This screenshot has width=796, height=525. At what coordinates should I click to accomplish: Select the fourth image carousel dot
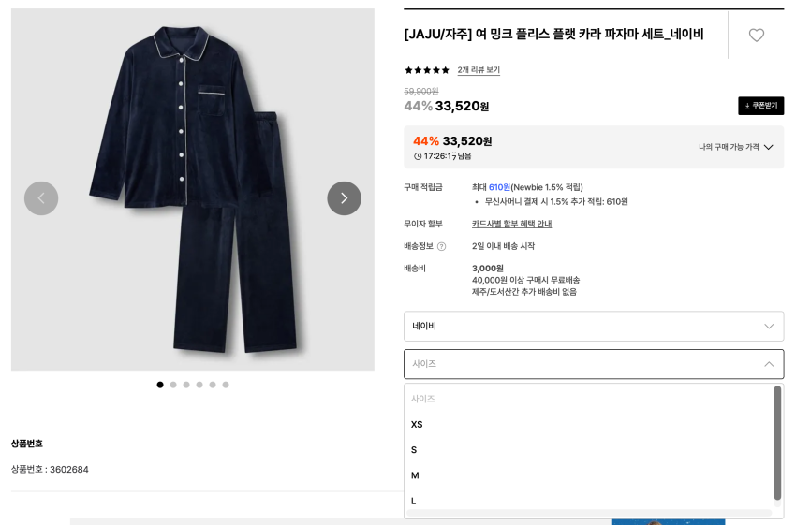199,385
